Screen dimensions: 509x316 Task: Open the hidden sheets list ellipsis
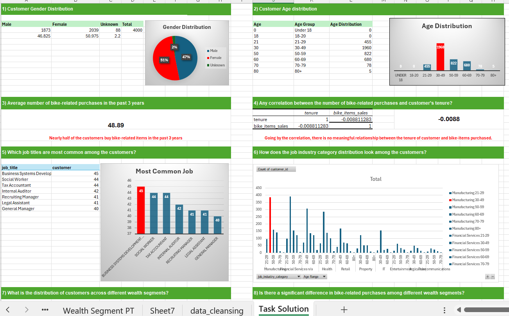point(45,310)
